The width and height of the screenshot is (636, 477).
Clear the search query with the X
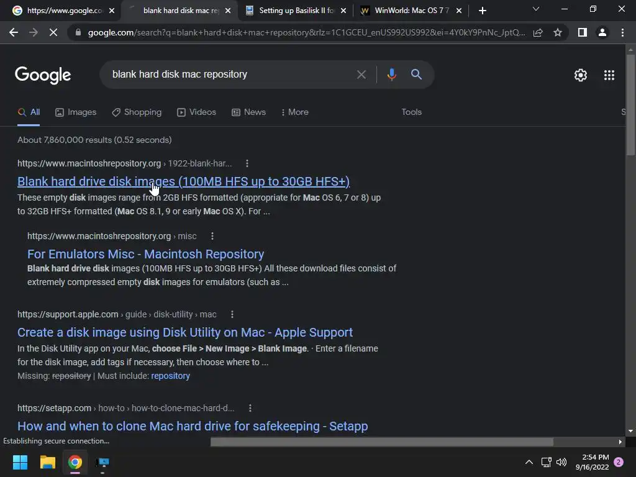361,75
